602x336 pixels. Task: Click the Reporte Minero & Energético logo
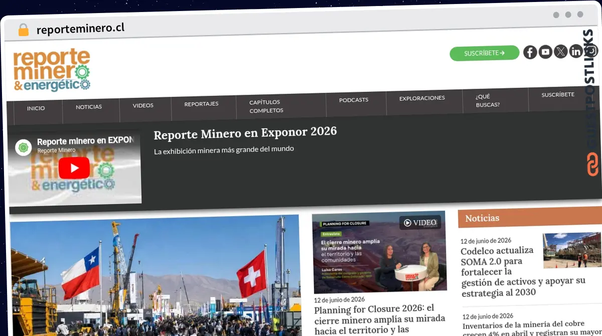[52, 70]
